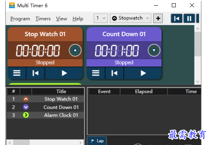Click the Title column header

(58, 91)
